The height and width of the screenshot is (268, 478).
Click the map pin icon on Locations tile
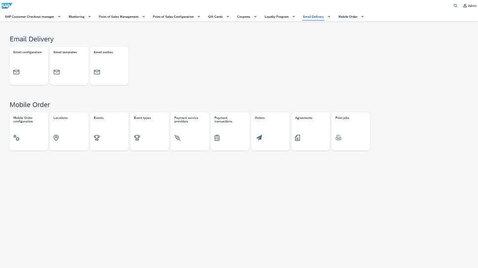point(56,138)
